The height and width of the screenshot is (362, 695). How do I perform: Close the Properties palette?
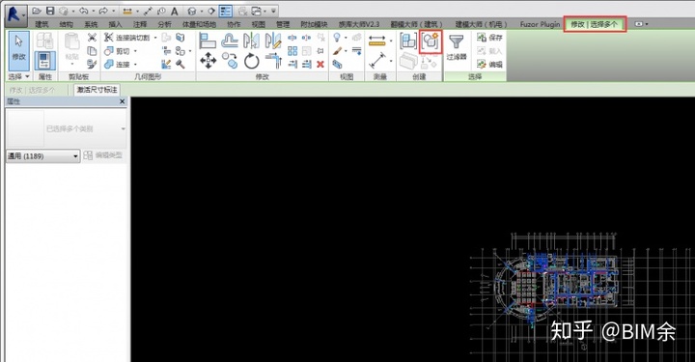123,101
